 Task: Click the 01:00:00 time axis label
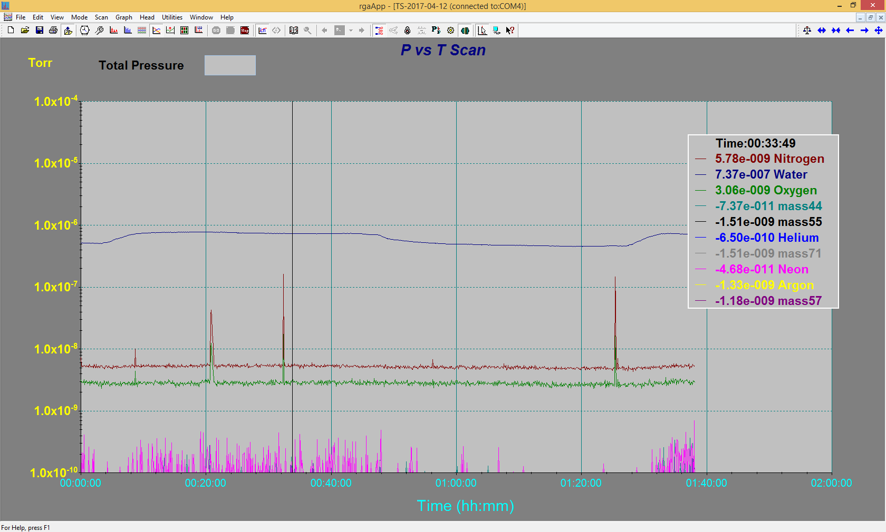point(456,483)
